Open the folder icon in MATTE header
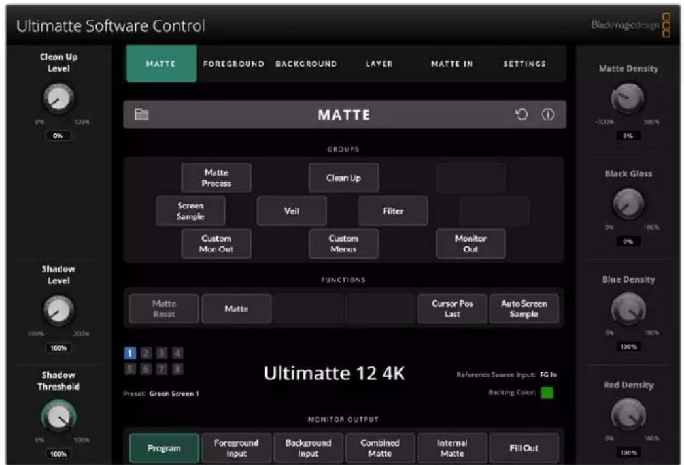Screen dimensions: 684x465 click(142, 114)
